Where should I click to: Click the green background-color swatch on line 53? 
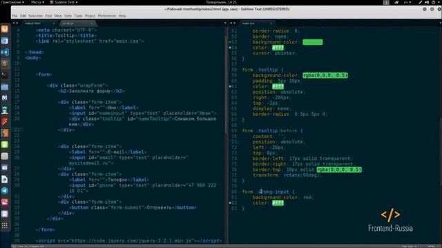click(313, 42)
